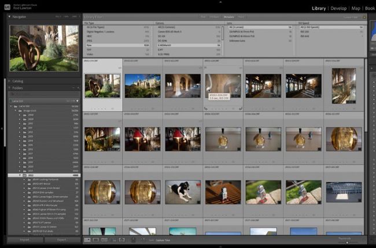376x248 pixels.
Task: Filter by OLYMPUS M.17mm F1.8 lens
Action: [260, 32]
